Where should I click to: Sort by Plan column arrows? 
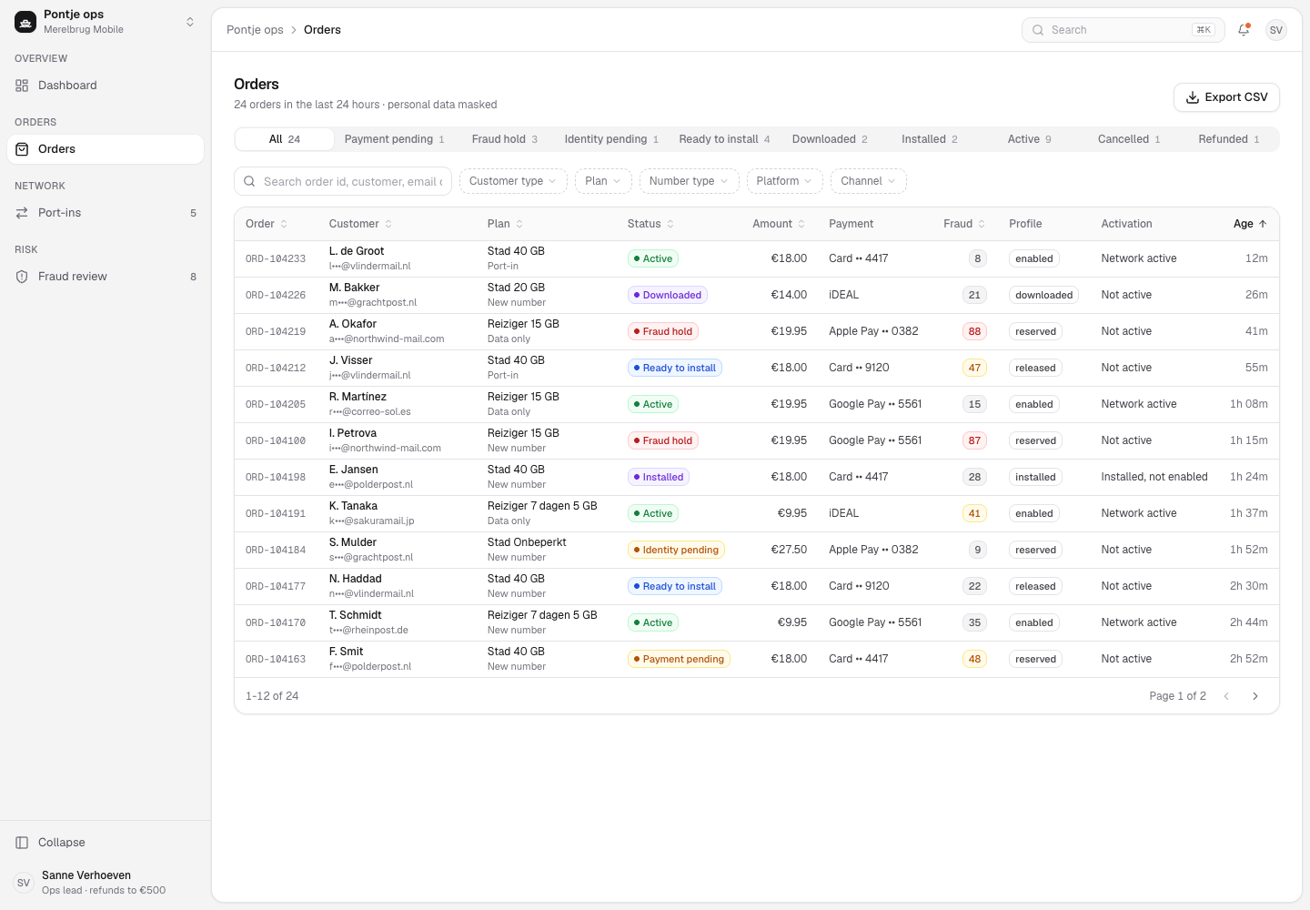click(x=519, y=224)
